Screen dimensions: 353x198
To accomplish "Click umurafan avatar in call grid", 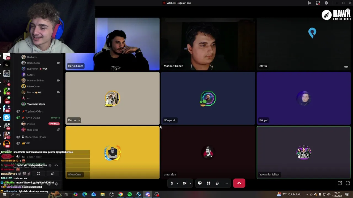I will coord(208,152).
